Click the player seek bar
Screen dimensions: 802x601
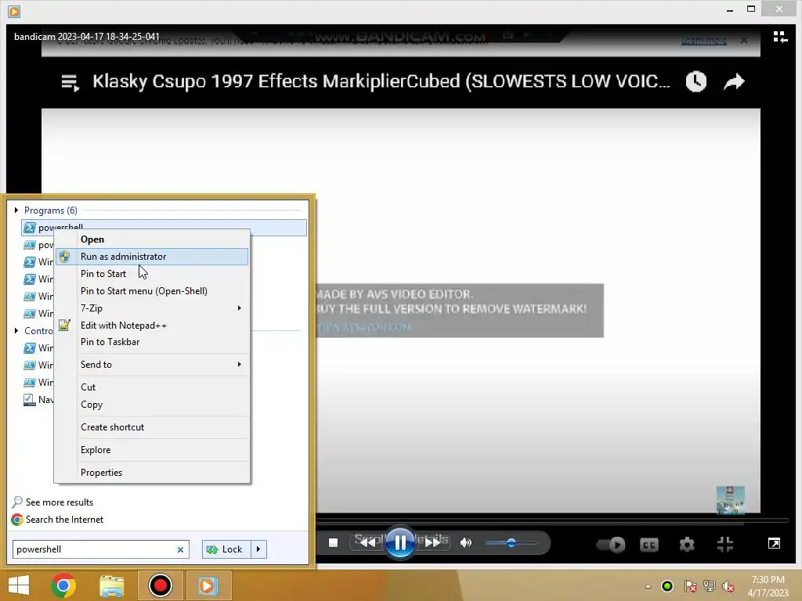click(x=552, y=520)
